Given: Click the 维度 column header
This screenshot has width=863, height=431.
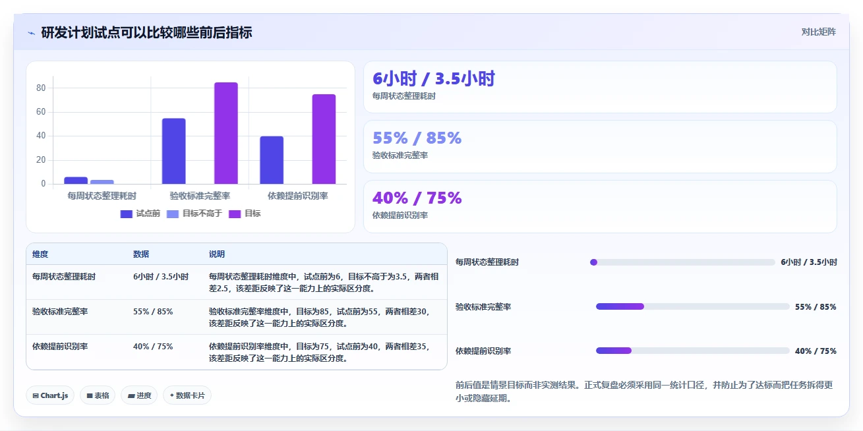Looking at the screenshot, I should tap(40, 254).
